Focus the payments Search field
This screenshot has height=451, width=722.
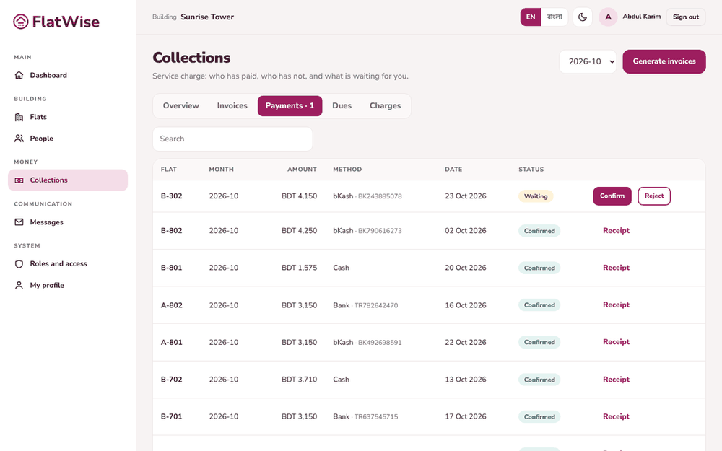(x=232, y=139)
